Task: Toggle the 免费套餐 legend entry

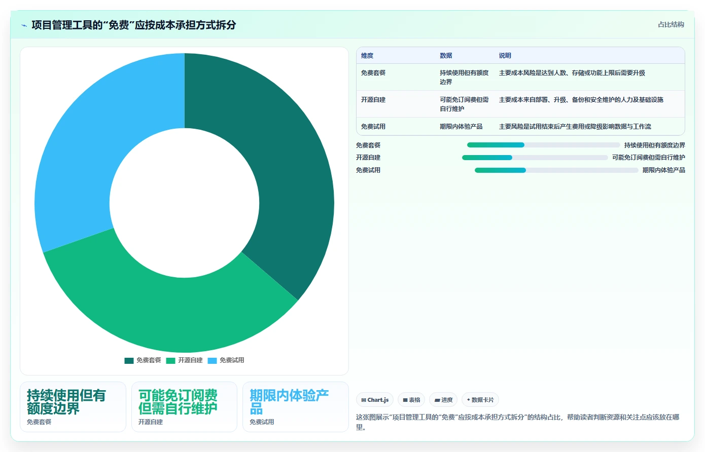Action: coord(143,360)
